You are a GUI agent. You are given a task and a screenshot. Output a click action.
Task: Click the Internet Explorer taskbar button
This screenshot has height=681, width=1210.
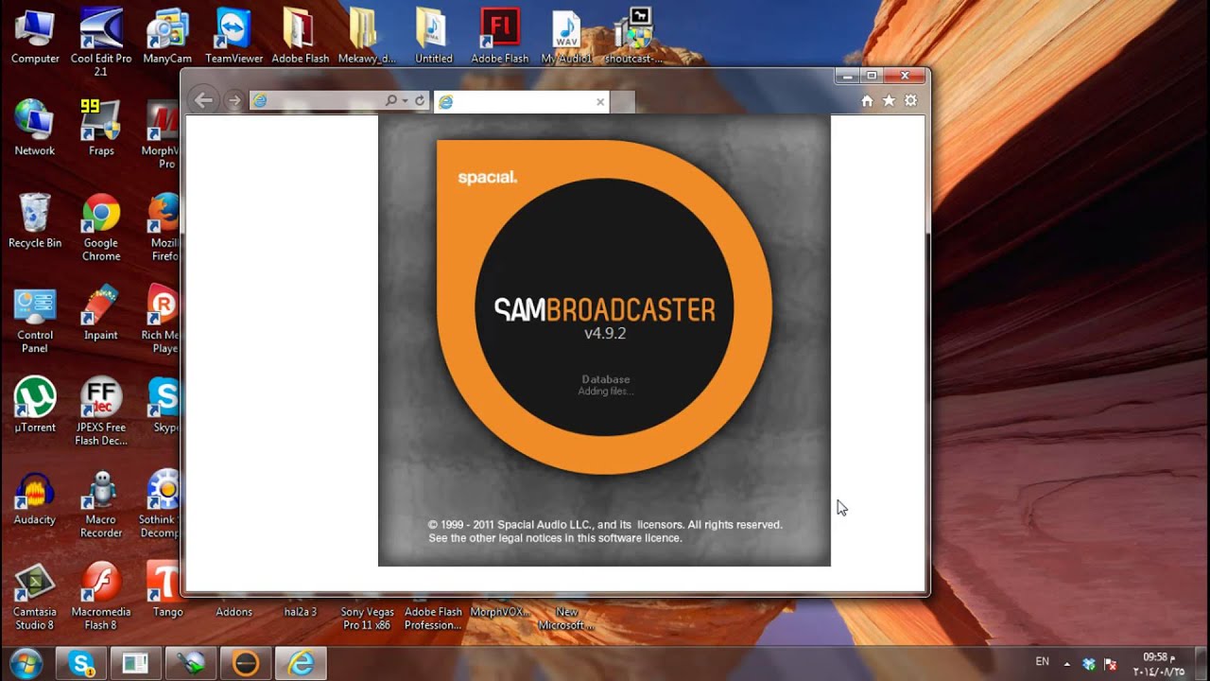[x=301, y=663]
